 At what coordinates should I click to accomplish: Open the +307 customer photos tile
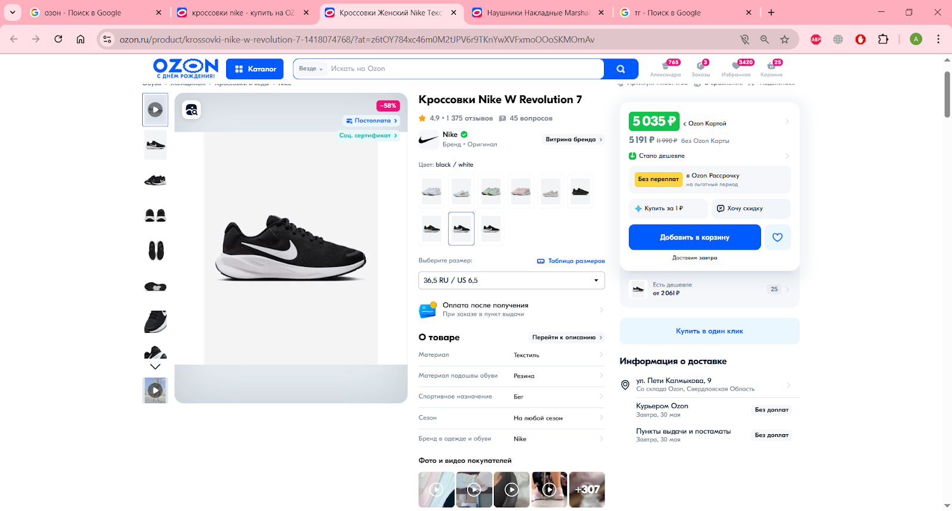(x=587, y=490)
